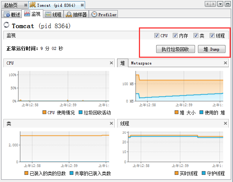Open the document list dropdown arrow

(x=221, y=4)
